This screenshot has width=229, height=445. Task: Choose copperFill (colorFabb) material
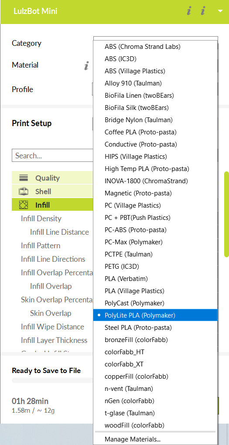(x=156, y=377)
